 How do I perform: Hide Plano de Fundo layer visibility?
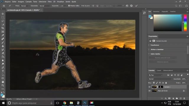tap(150, 91)
